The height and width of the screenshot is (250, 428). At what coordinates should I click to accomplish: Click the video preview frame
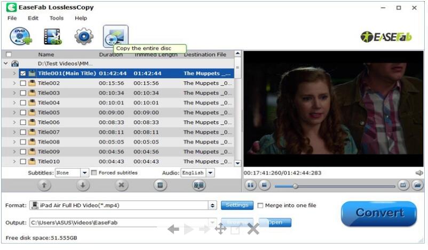(x=334, y=108)
